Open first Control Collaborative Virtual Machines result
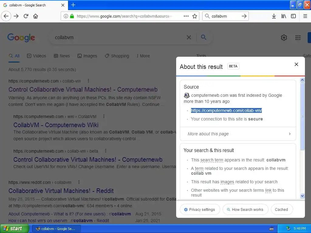 pyautogui.click(x=83, y=89)
